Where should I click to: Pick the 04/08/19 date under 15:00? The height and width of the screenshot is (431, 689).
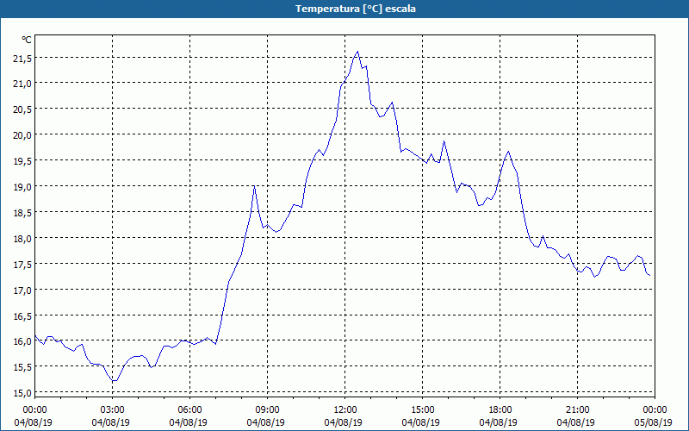(421, 422)
